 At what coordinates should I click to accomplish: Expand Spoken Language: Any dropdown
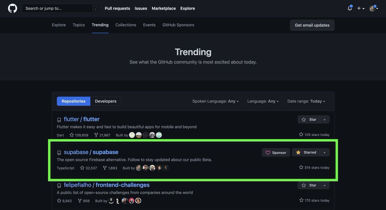pyautogui.click(x=215, y=101)
